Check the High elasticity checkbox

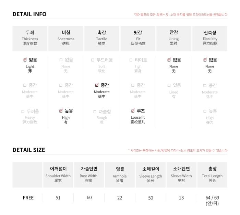[x=205, y=111]
